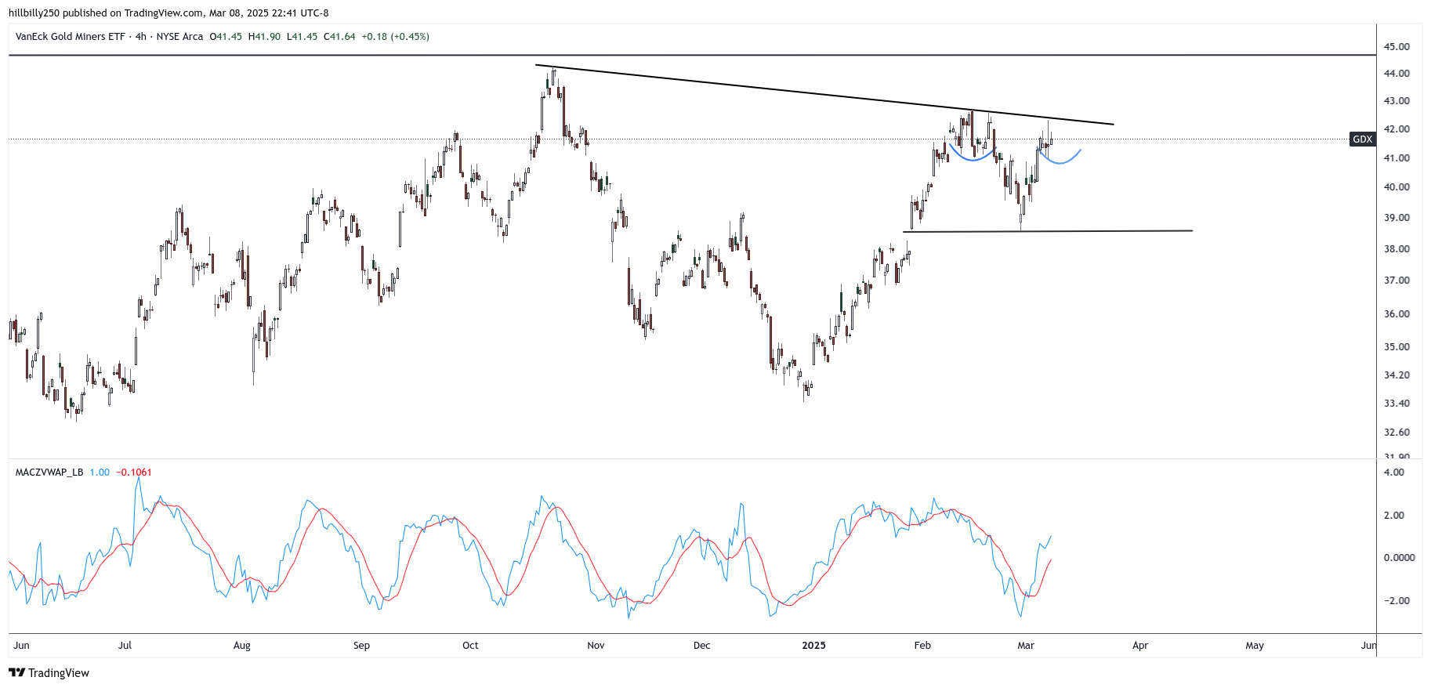The width and height of the screenshot is (1431, 688).
Task: Click the 0.0000 indicator axis label
Action: tap(1399, 558)
